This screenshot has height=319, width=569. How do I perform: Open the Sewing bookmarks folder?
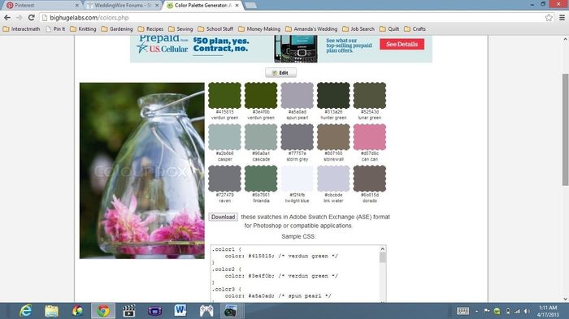(x=180, y=29)
